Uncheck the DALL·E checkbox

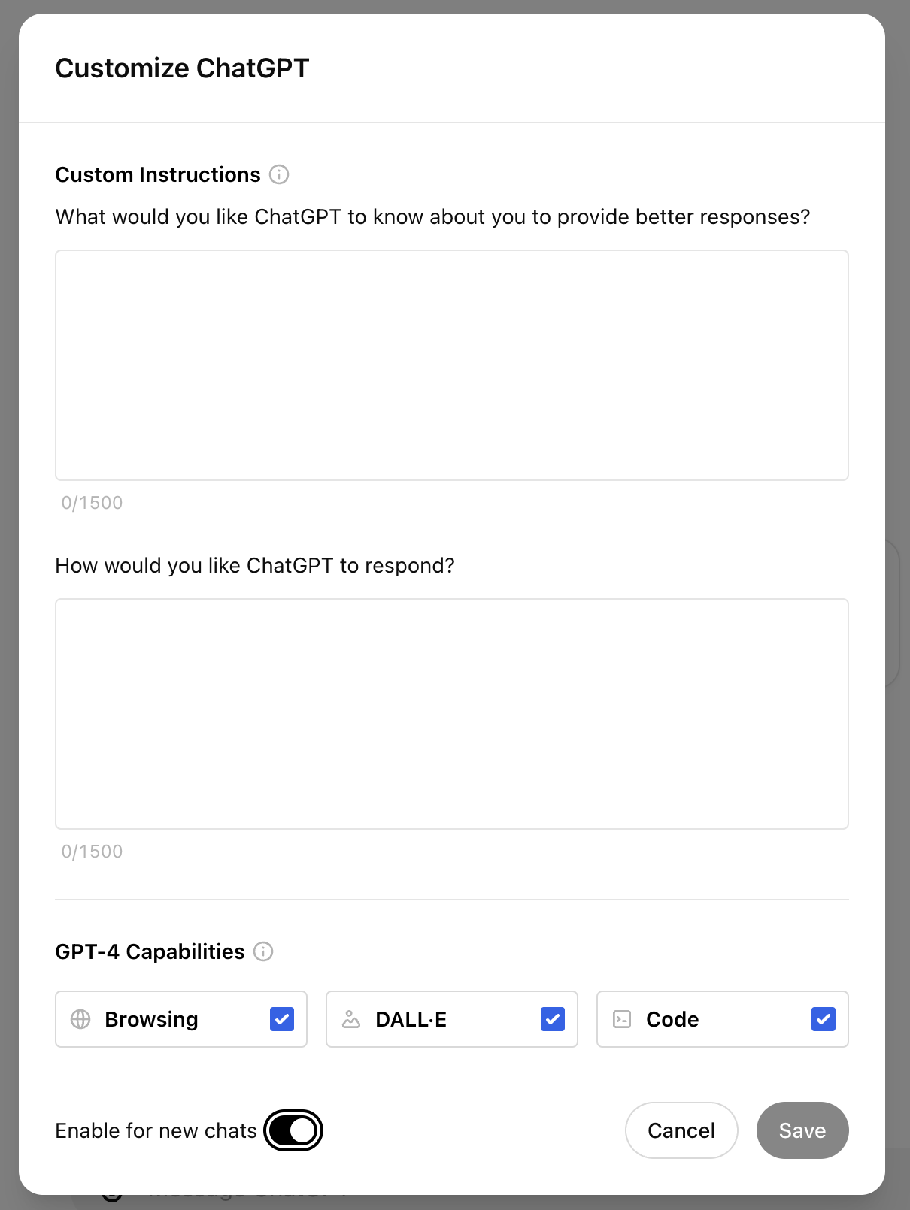[x=553, y=1019]
